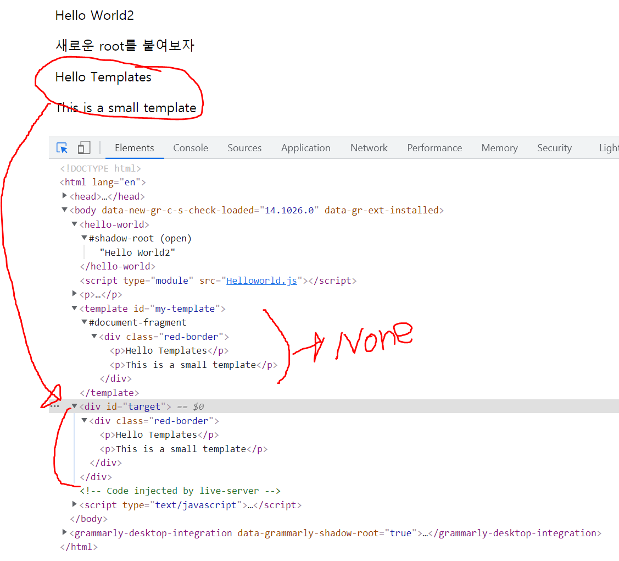Collapse red-border div inside target div
619x561 pixels.
tap(84, 420)
